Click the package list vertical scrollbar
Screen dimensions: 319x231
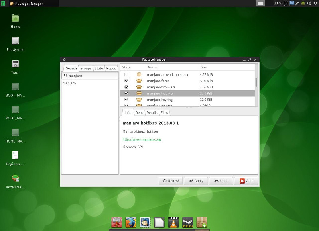pos(256,83)
